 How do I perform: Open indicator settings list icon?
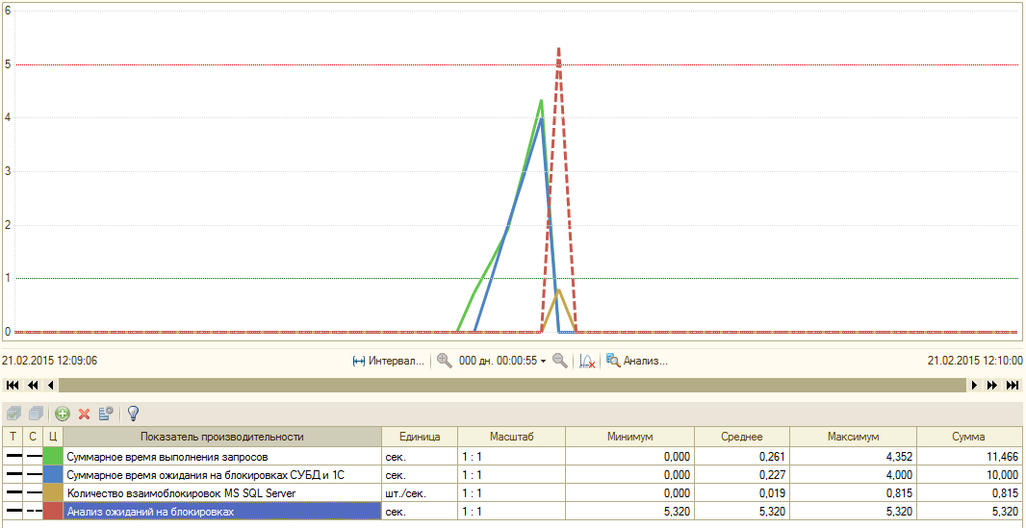[x=106, y=413]
